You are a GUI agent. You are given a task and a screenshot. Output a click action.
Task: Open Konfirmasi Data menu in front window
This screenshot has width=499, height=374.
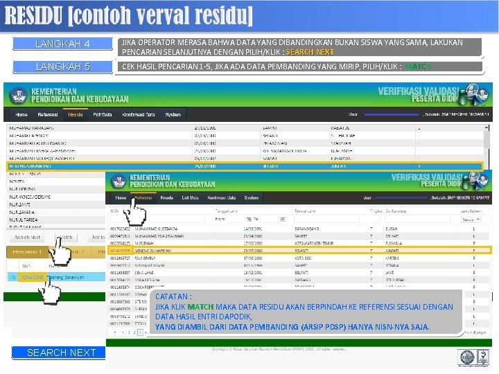[222, 198]
